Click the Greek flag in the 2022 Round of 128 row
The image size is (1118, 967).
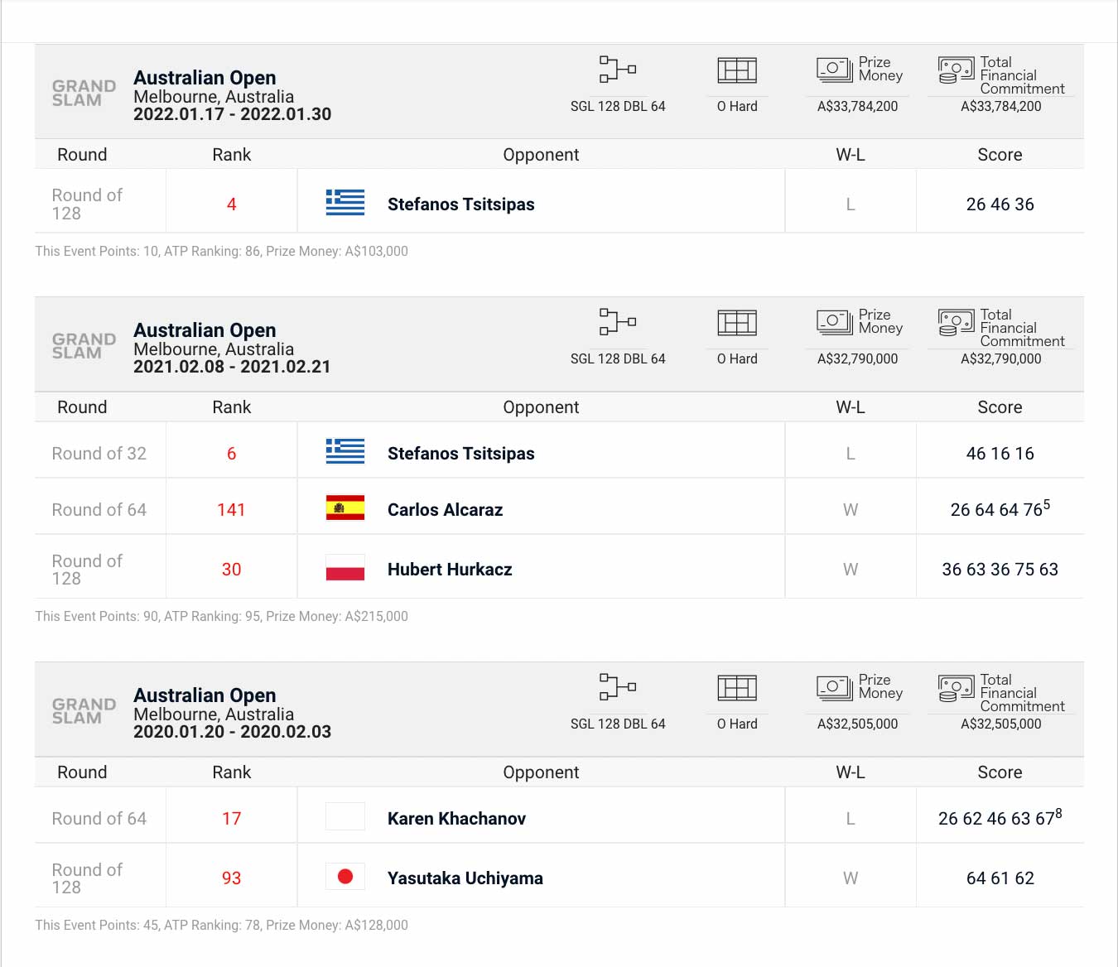pos(345,203)
